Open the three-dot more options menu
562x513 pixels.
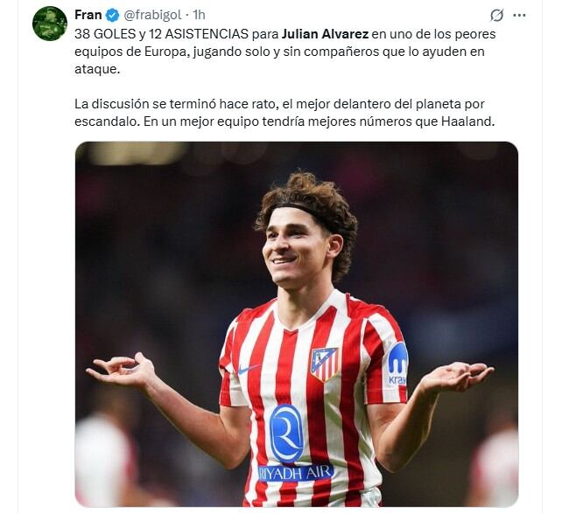519,16
